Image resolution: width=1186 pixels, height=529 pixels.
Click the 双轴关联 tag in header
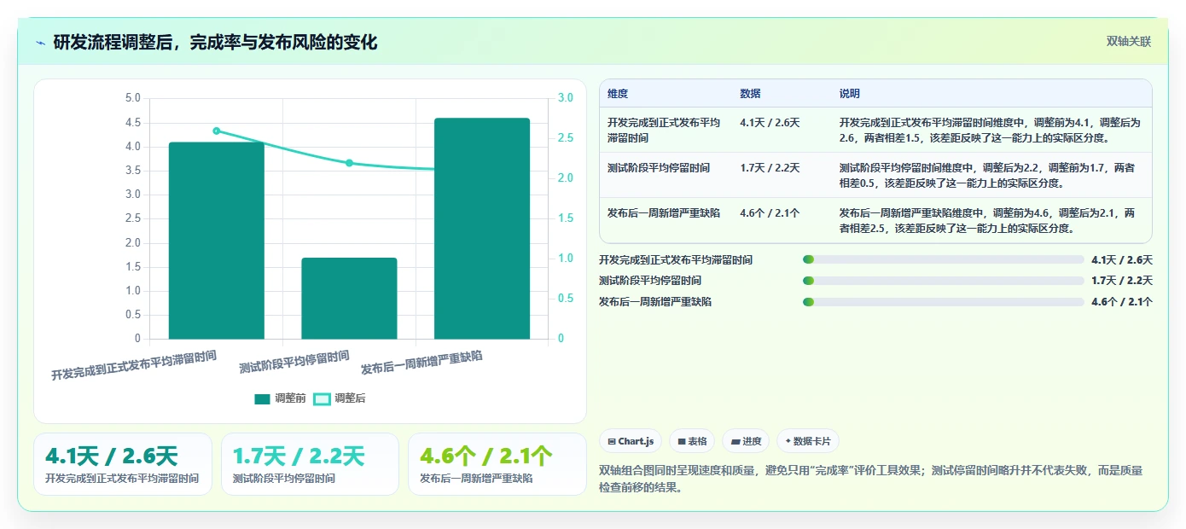tap(1129, 41)
